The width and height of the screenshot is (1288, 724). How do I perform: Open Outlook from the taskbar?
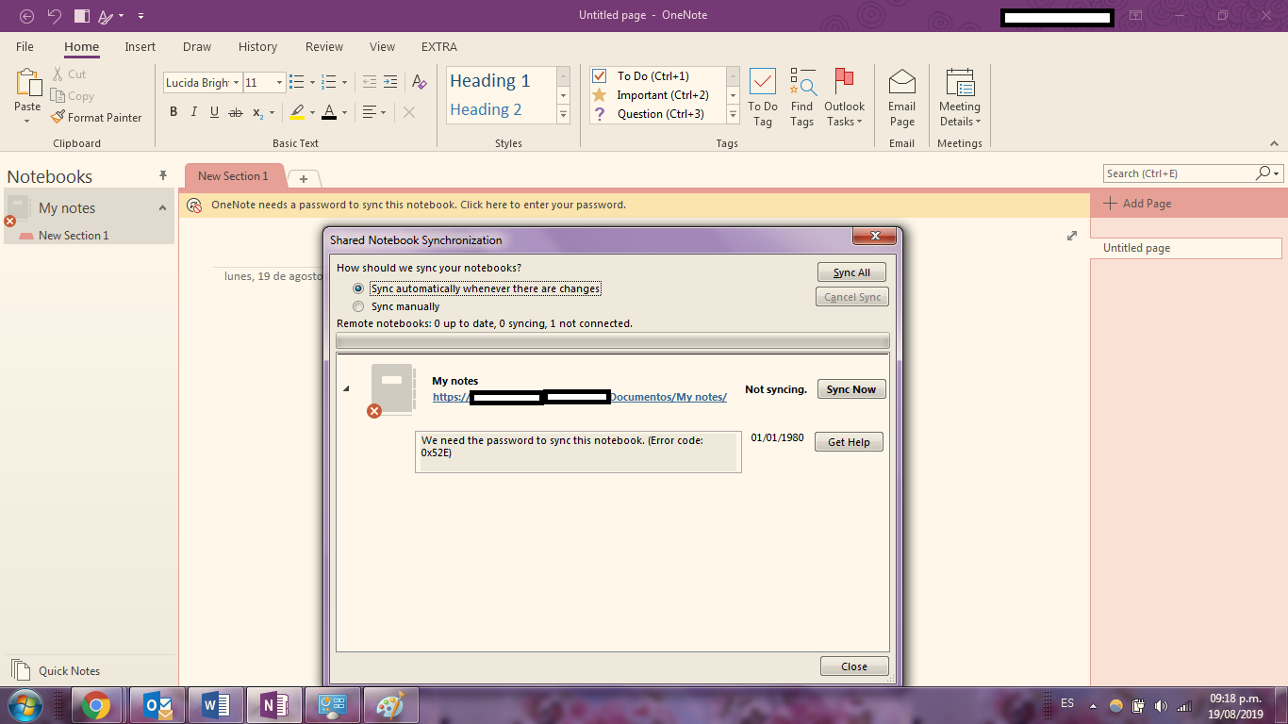(157, 705)
